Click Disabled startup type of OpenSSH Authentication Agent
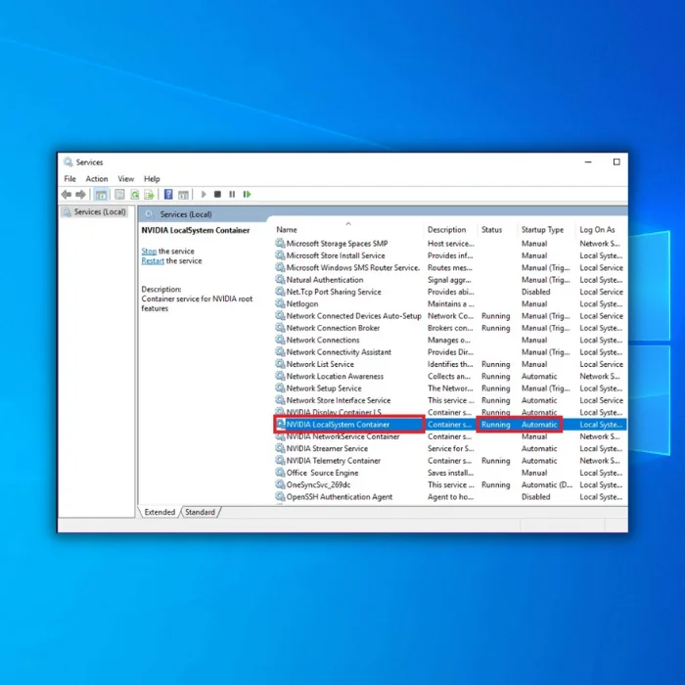 (x=535, y=497)
